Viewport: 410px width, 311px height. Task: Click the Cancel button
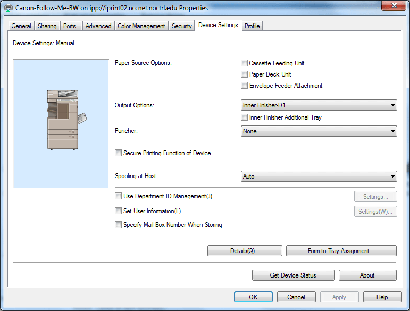click(296, 297)
